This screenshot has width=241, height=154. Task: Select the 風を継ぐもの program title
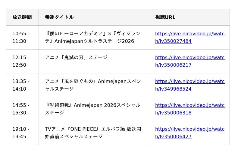point(92,85)
